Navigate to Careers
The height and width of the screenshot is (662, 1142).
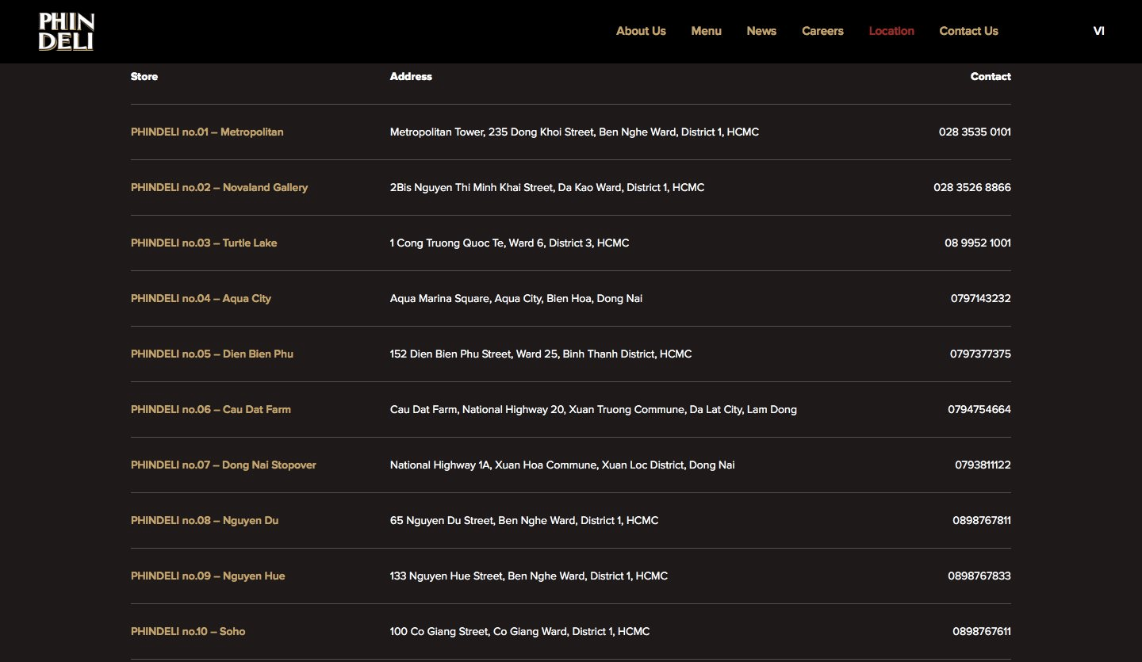click(822, 31)
